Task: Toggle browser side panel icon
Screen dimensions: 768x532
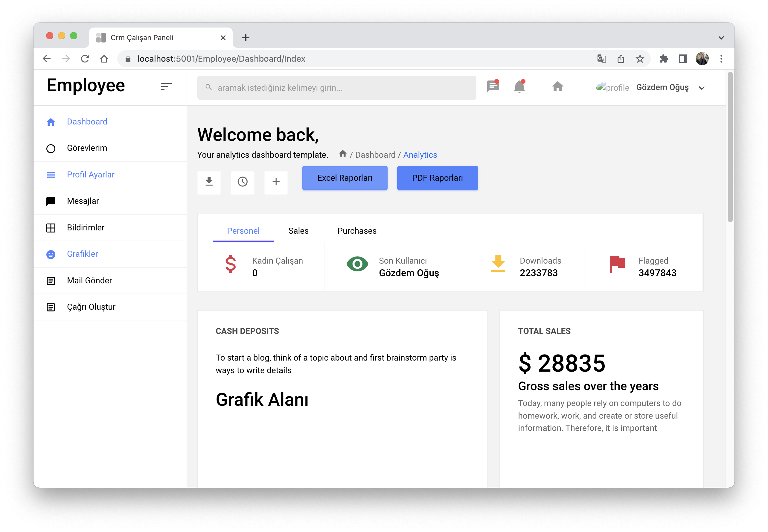Action: pos(683,59)
